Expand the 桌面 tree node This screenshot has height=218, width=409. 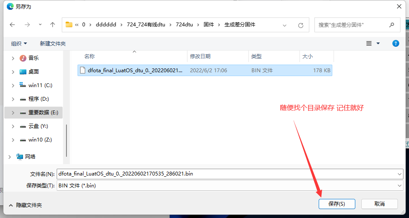click(13, 72)
